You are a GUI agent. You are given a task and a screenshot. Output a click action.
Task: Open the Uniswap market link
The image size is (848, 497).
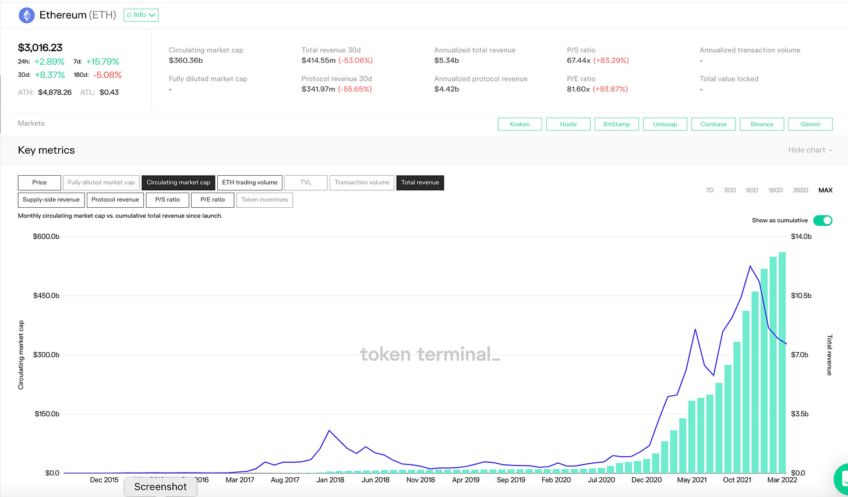tap(665, 125)
